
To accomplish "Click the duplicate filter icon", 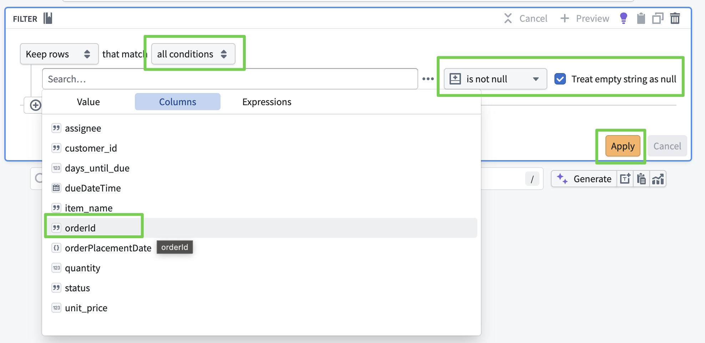I will (658, 18).
